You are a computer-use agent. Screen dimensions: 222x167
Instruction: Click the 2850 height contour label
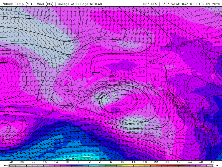[113, 76]
